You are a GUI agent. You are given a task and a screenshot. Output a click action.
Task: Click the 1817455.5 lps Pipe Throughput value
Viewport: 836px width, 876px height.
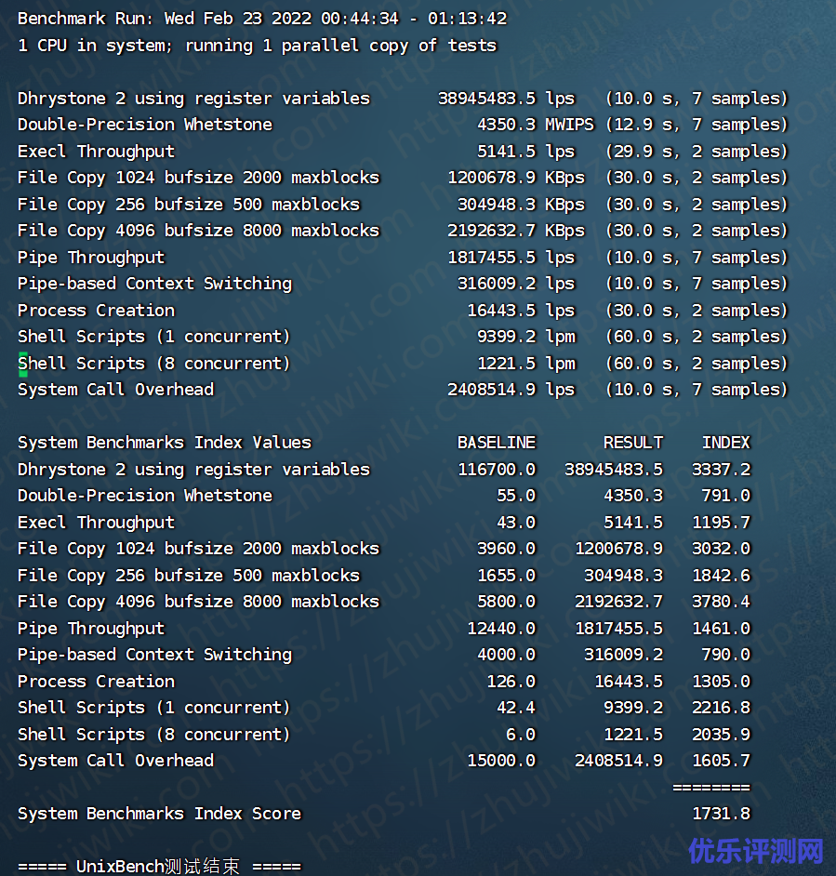511,258
